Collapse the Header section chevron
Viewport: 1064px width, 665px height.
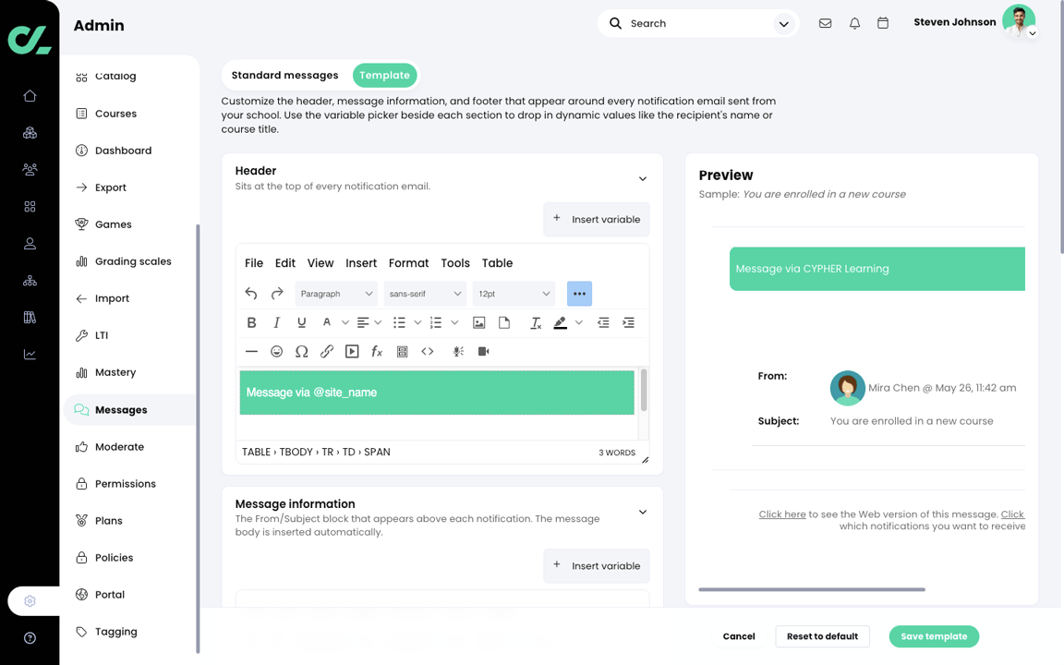(x=643, y=178)
